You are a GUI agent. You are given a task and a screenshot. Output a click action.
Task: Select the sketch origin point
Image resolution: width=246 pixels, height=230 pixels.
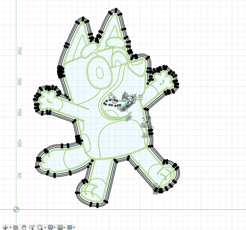click(16, 209)
